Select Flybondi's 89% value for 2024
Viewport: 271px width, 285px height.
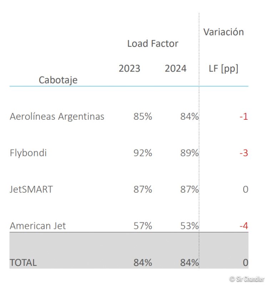coord(189,153)
